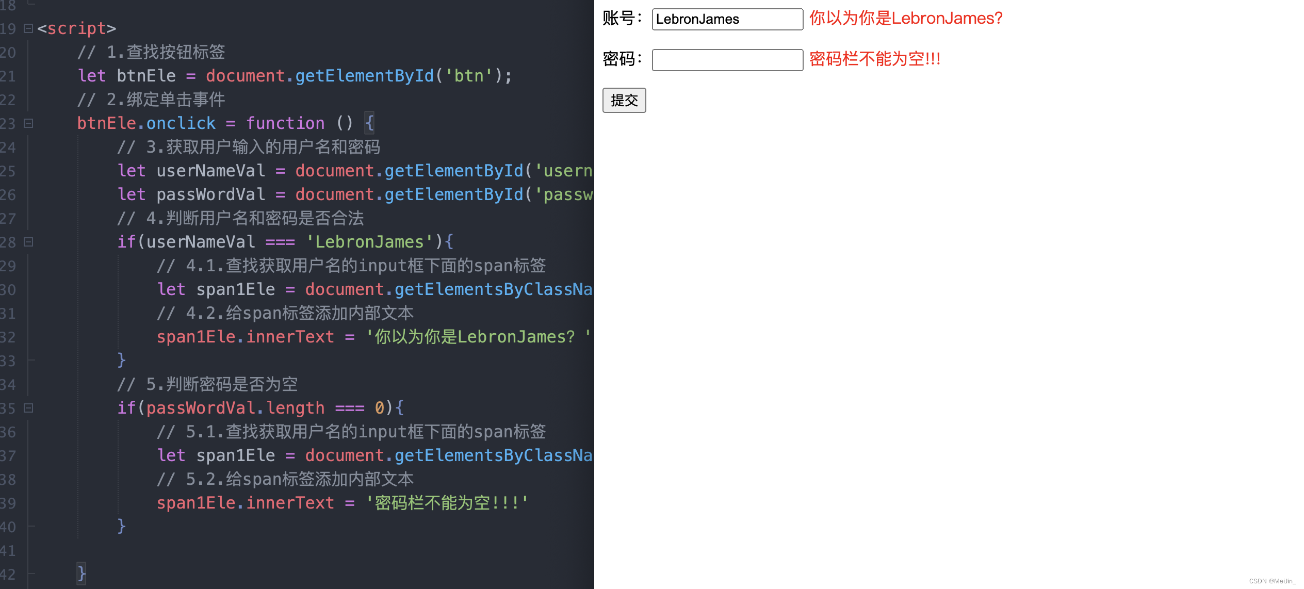Click the comment // 3.获取用户输入的用户名和密码
1304x589 pixels.
(249, 147)
